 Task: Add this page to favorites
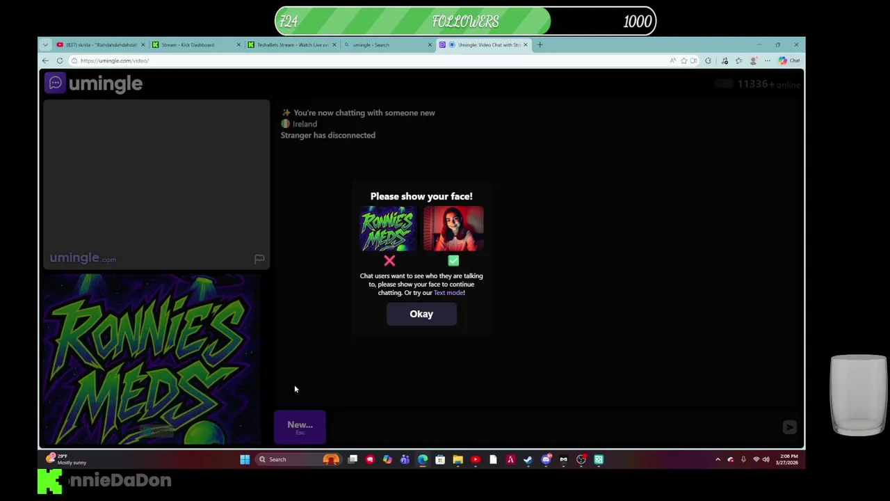point(683,61)
